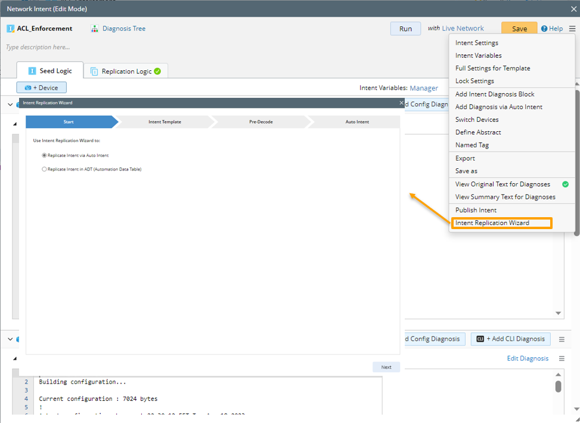Open hamburger menu next to Add CLI Diagnosis
The image size is (580, 423).
coord(562,339)
